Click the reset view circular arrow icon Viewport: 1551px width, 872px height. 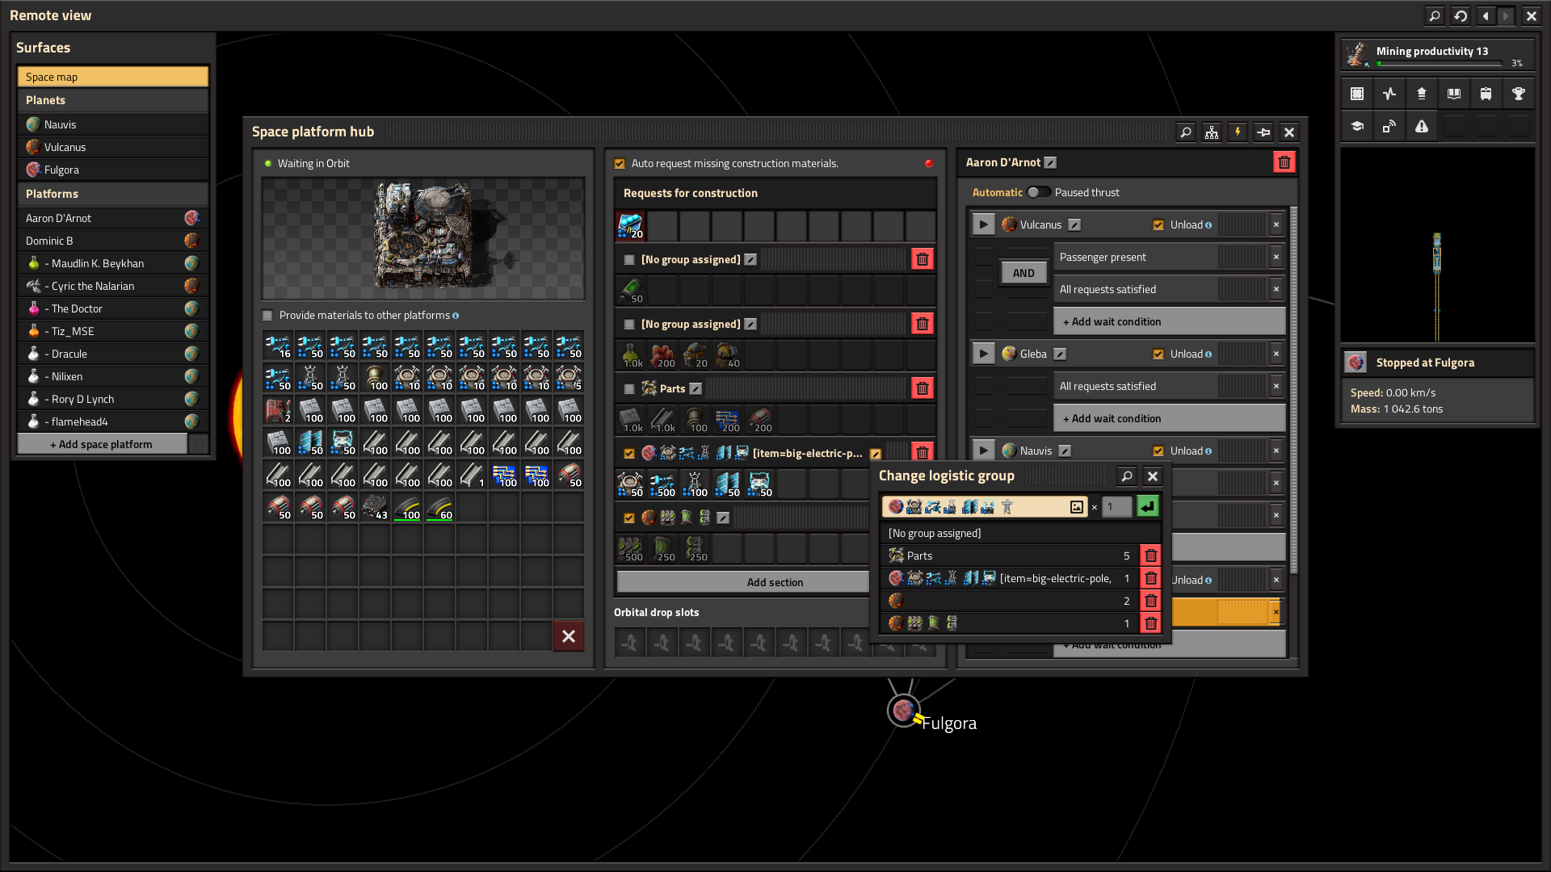tap(1461, 15)
